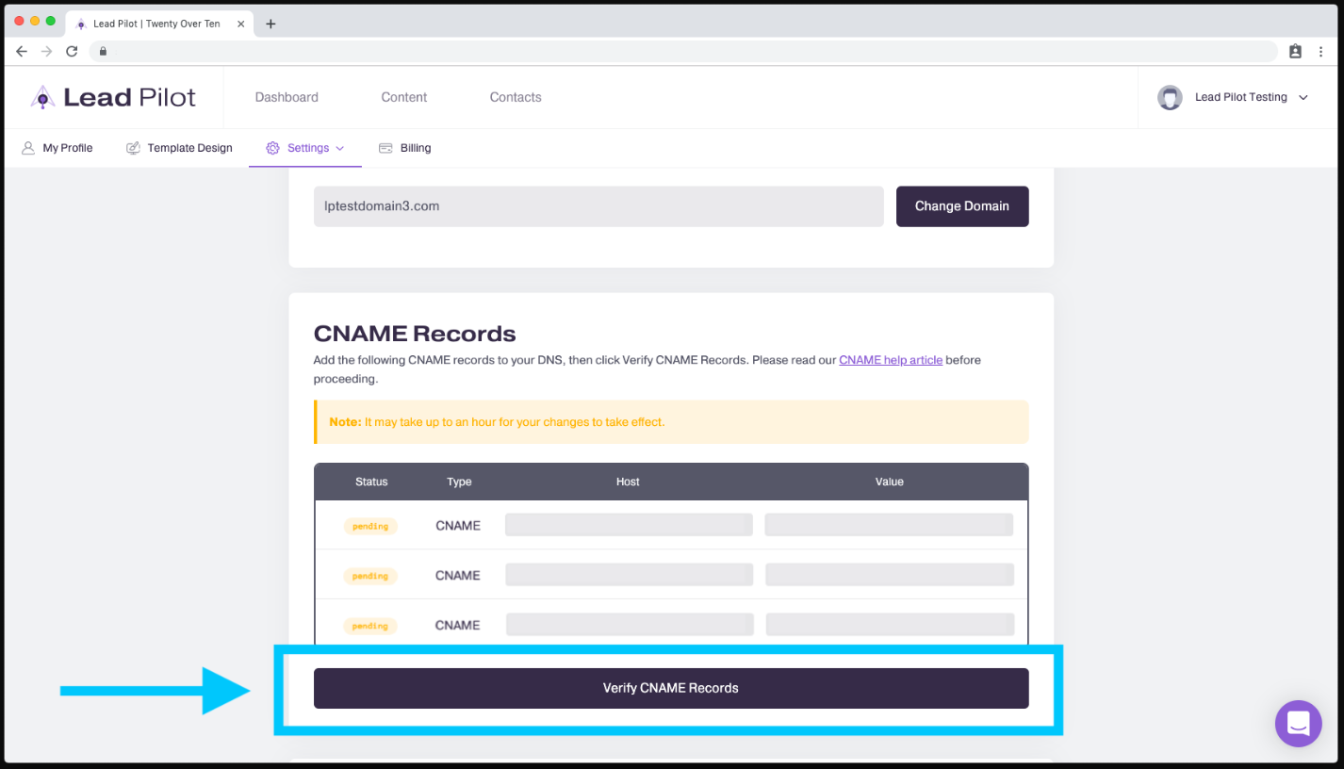Go to the Dashboard section
Screen dimensions: 1344x769
coord(287,96)
